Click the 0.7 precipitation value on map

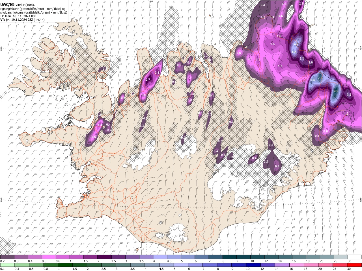(250, 59)
